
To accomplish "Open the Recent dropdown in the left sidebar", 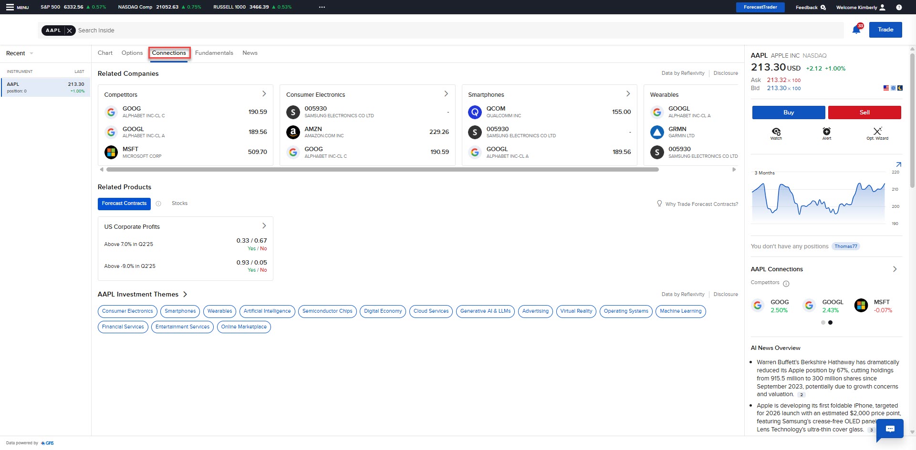I will point(19,53).
